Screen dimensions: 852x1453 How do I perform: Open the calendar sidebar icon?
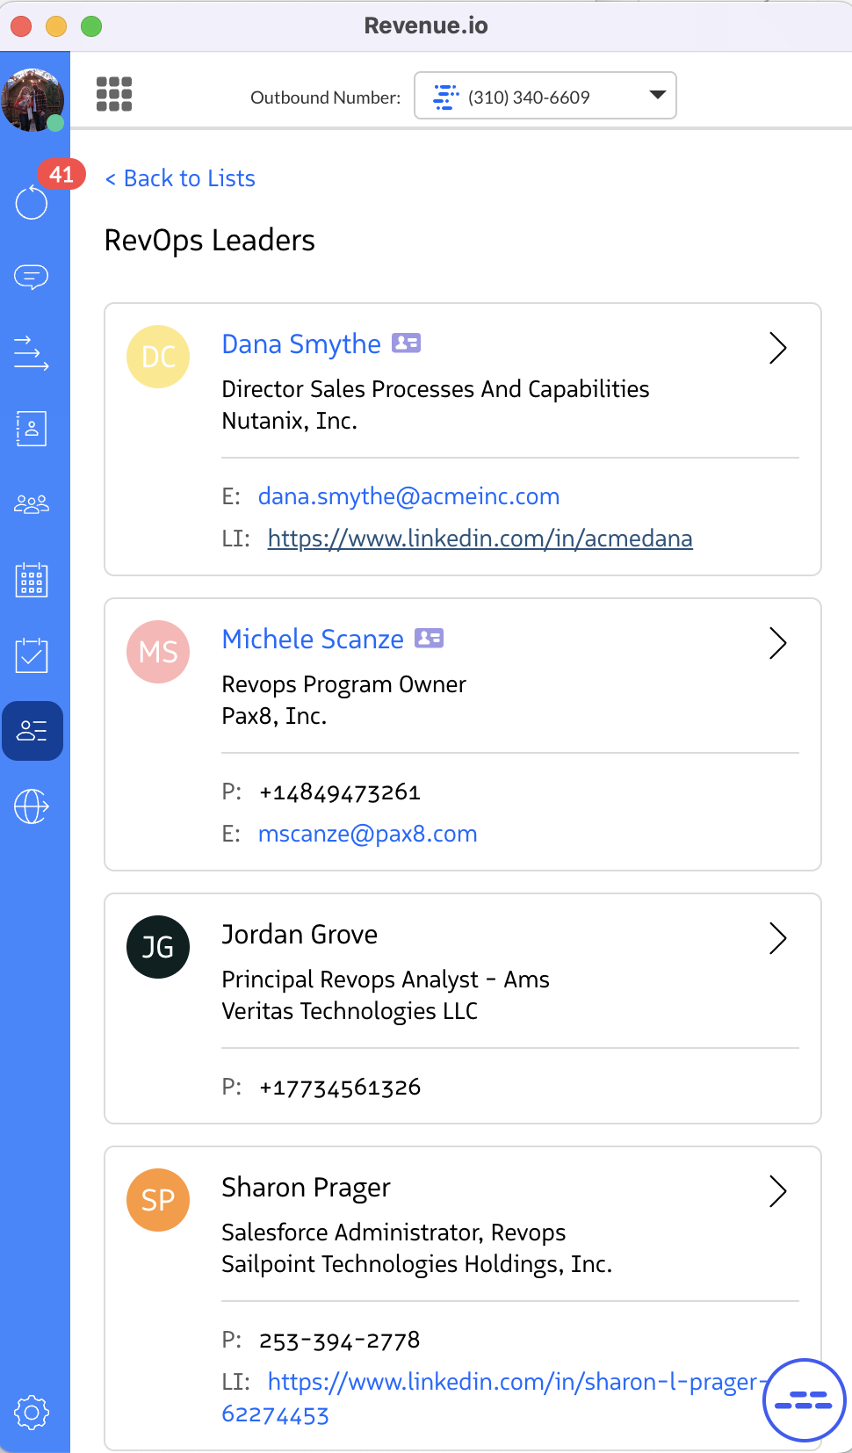pyautogui.click(x=32, y=580)
